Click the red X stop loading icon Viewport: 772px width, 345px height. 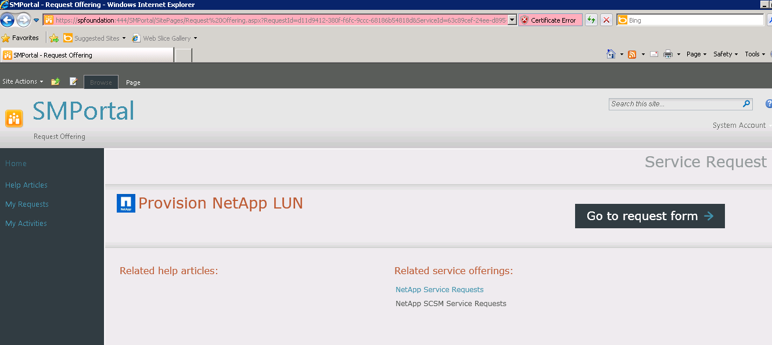[606, 20]
